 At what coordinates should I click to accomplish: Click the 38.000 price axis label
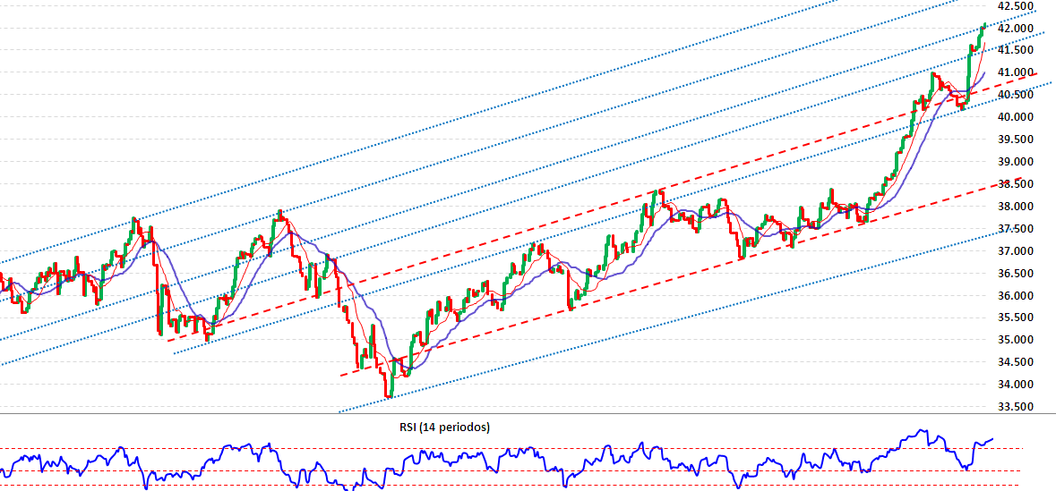point(1017,206)
